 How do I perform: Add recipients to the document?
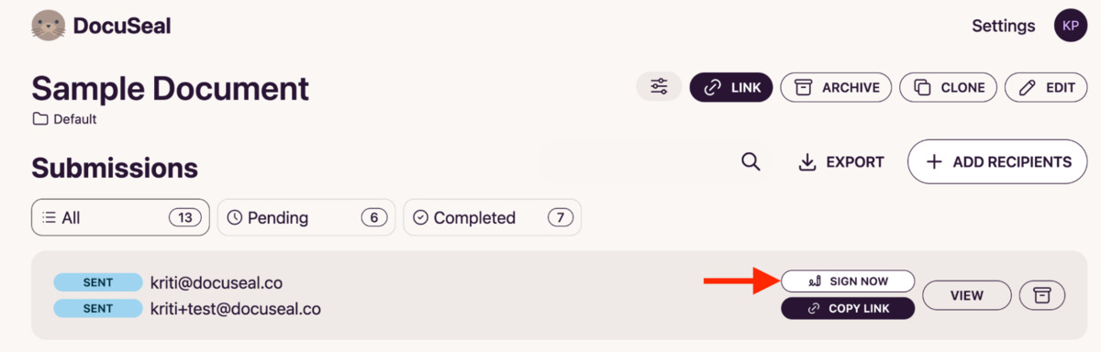pyautogui.click(x=998, y=162)
